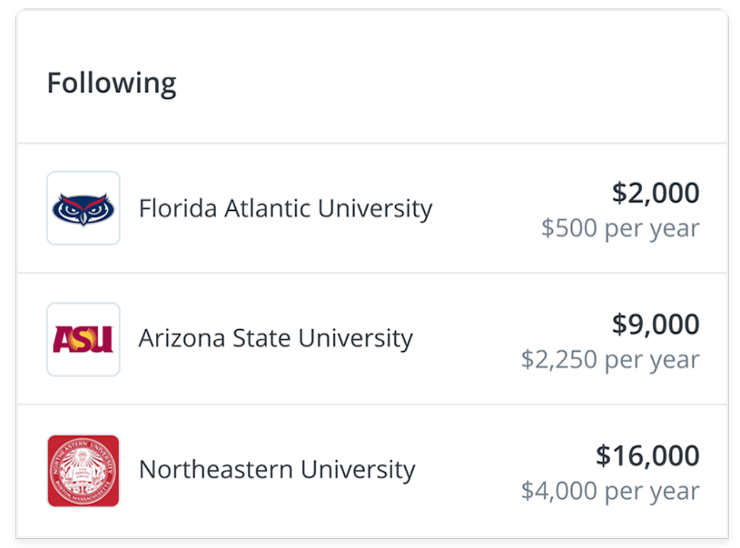
Task: Click the $2,250 per year text
Action: 610,360
